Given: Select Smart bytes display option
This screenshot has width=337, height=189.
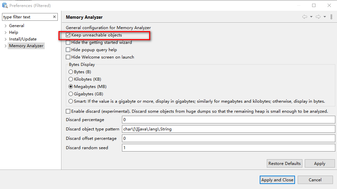Looking at the screenshot, I should pos(71,101).
